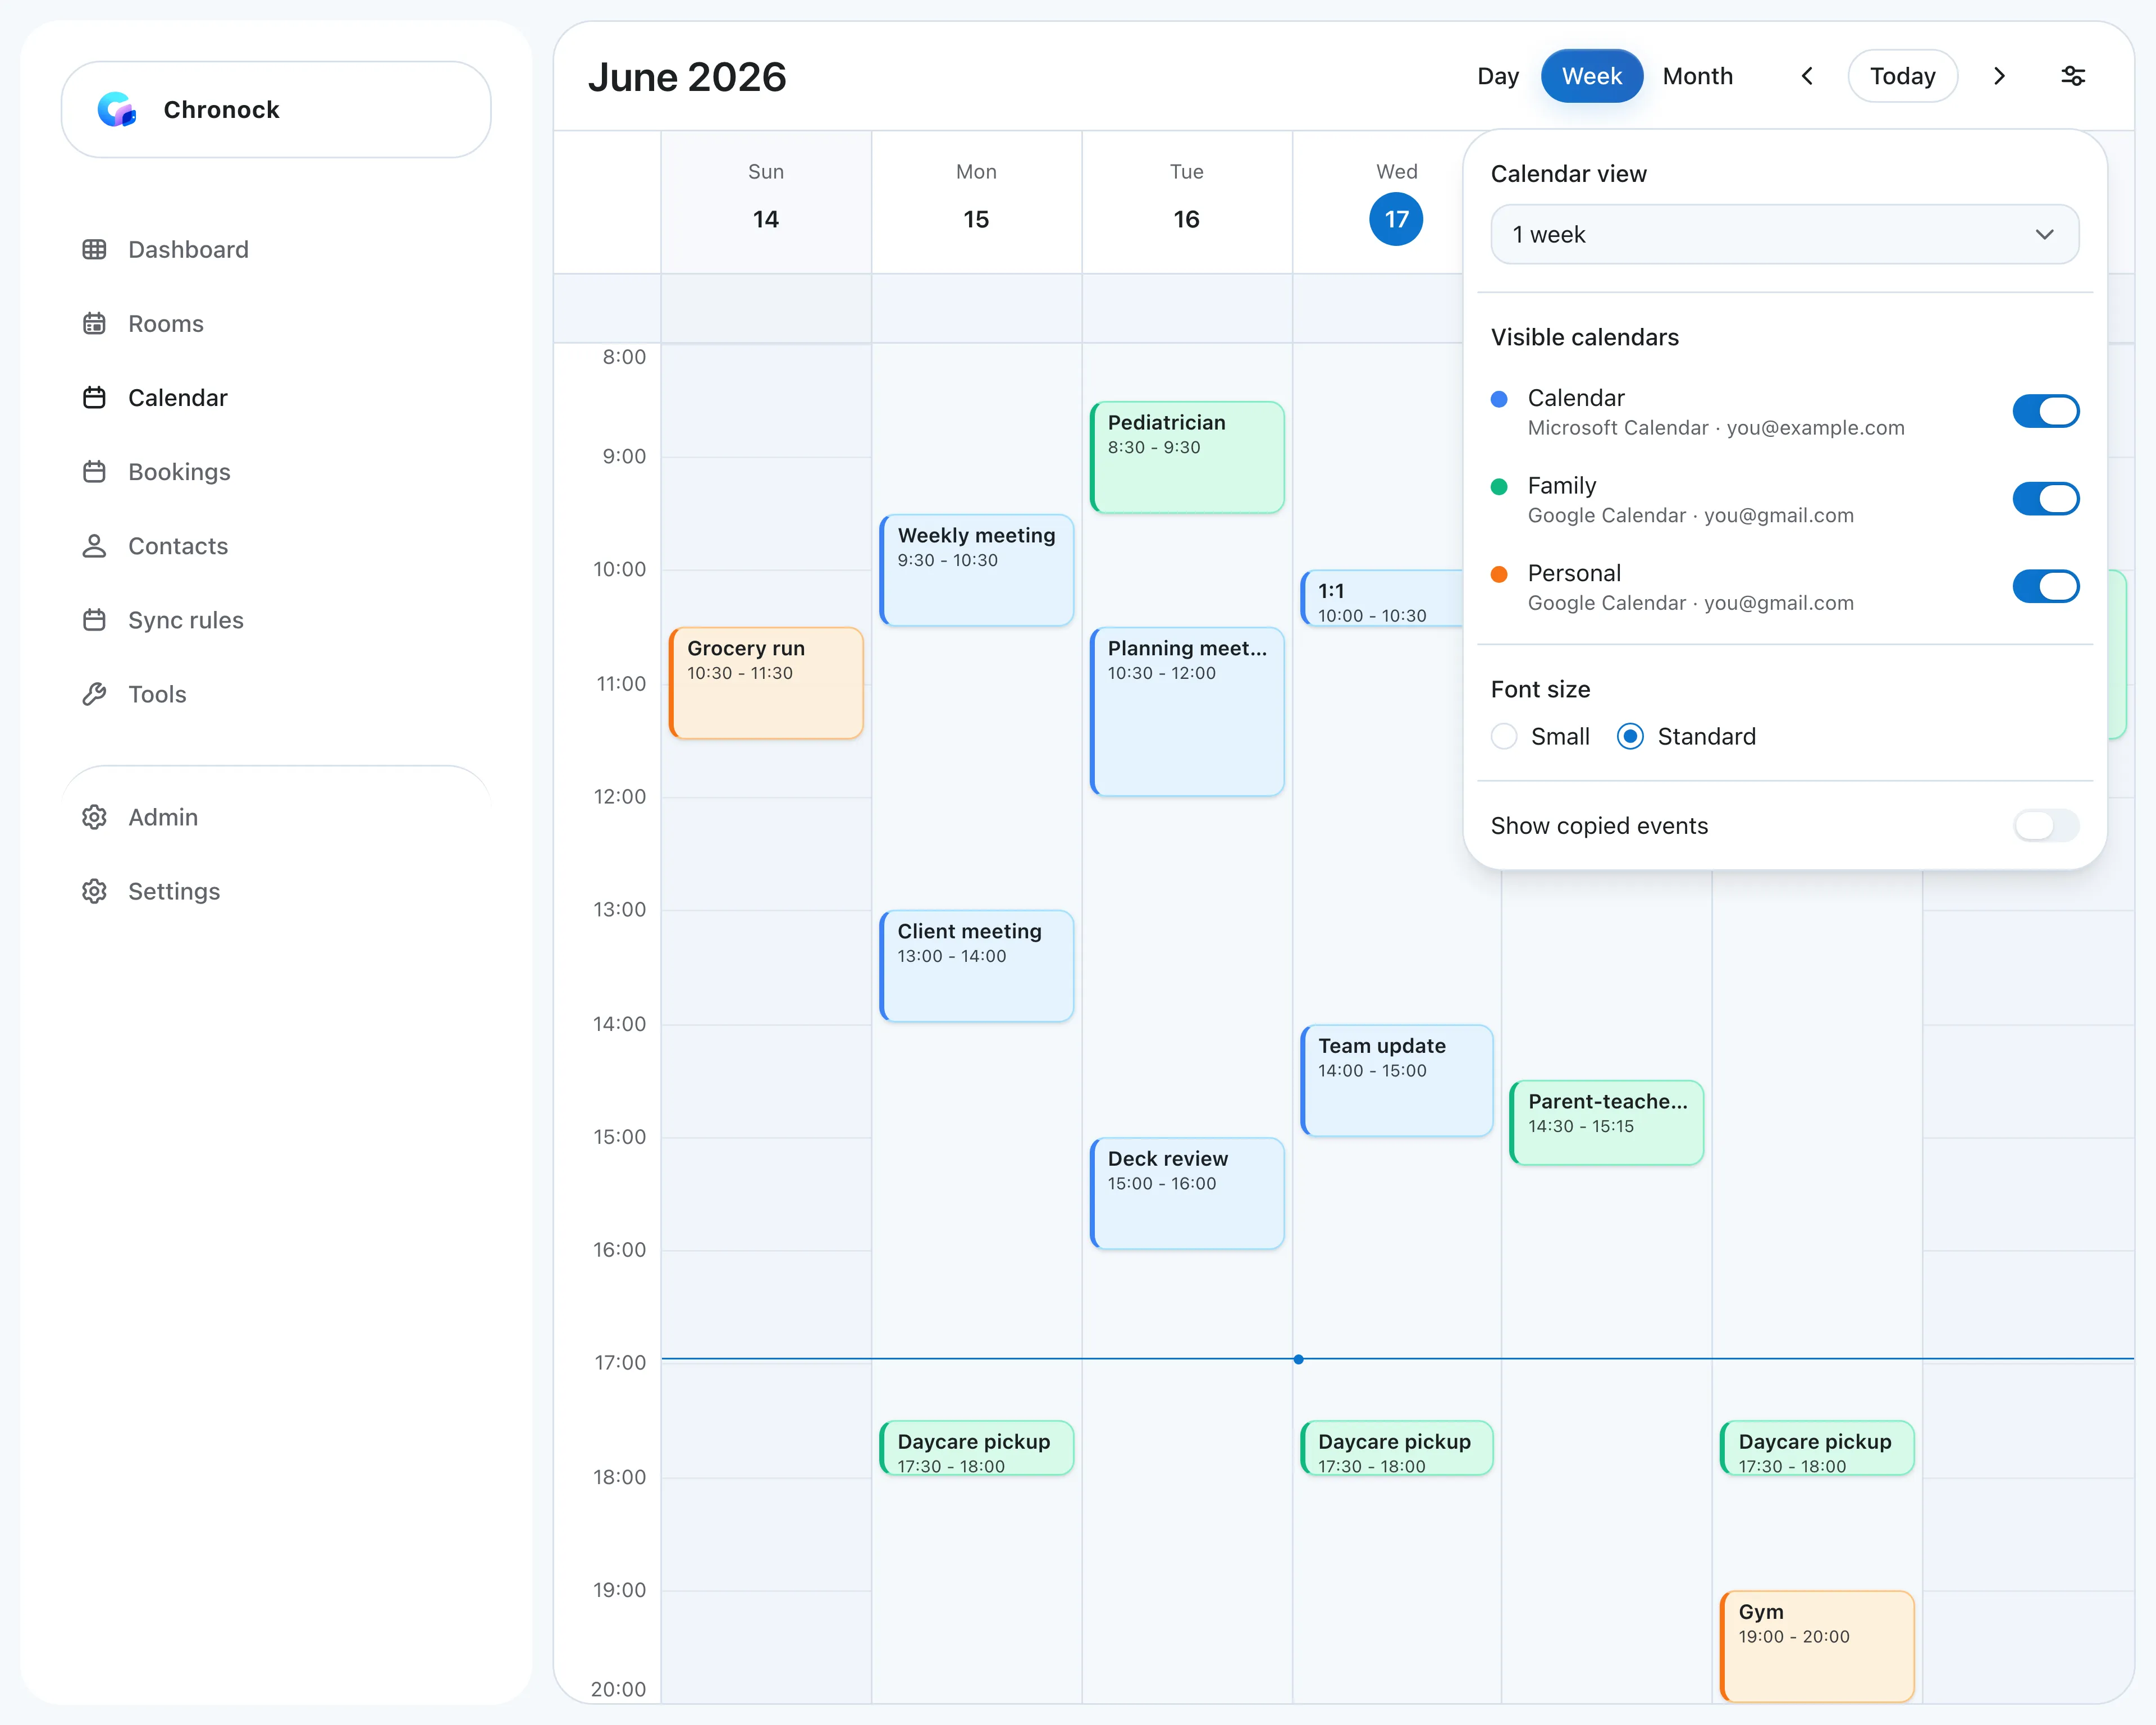Open the Planning meeting event
Screen dimensions: 2156x1725
click(1187, 711)
